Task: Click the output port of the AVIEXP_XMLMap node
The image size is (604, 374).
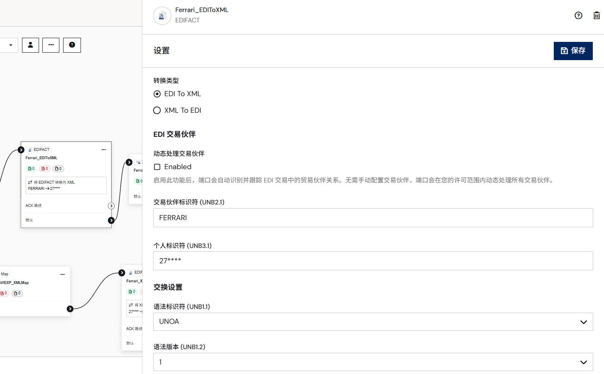Action: tap(70, 309)
